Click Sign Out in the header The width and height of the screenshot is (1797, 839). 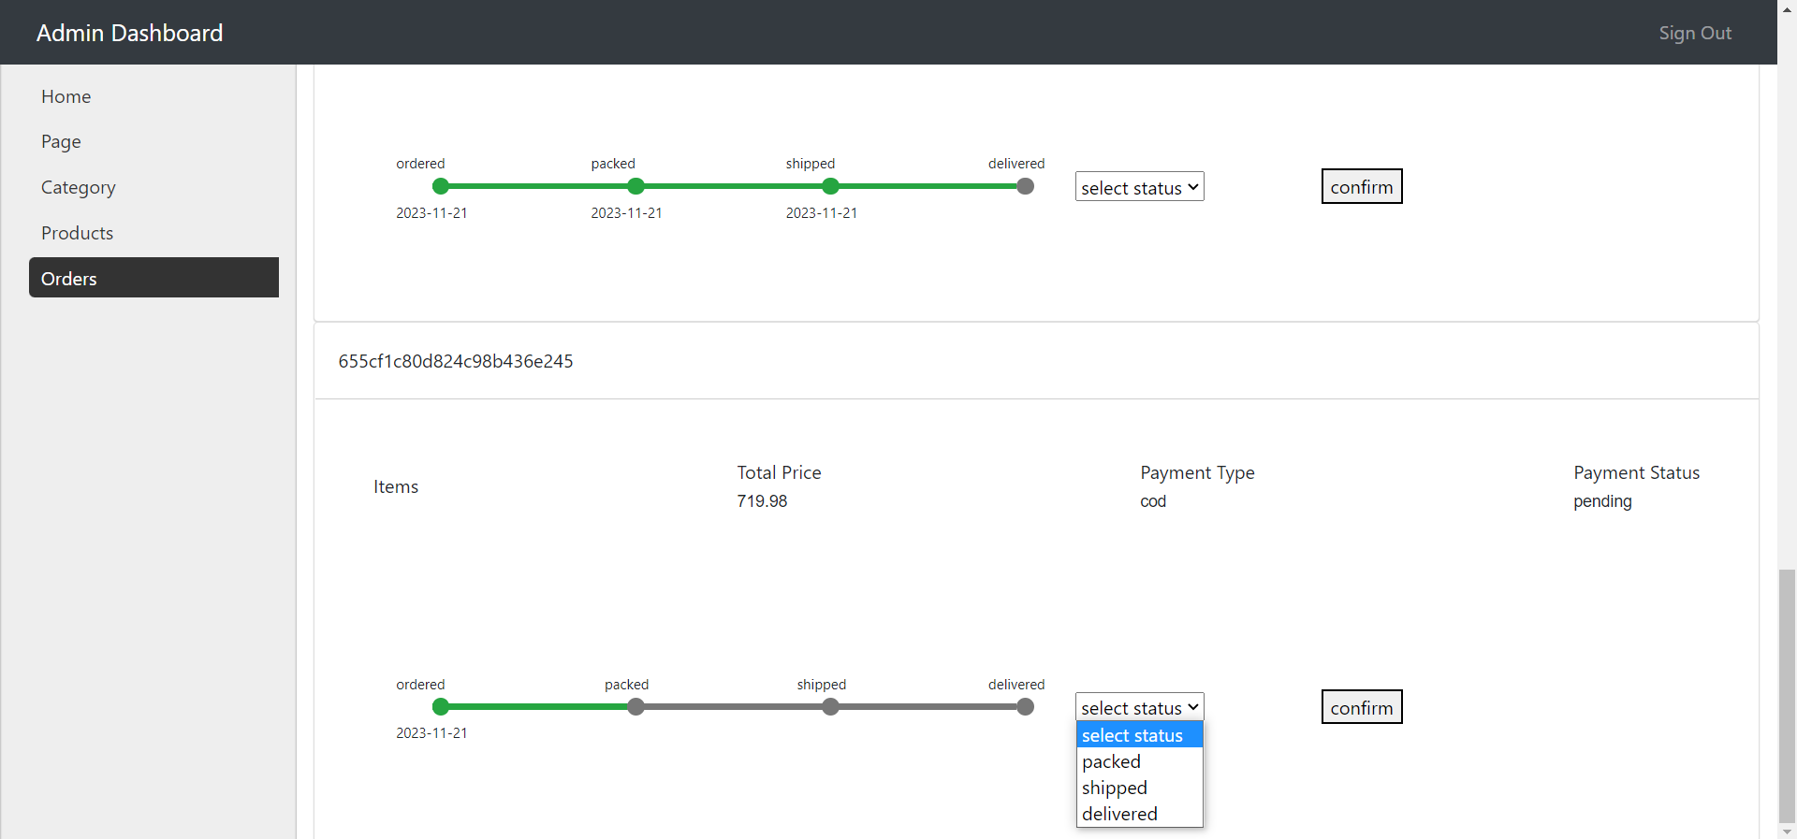[x=1694, y=33]
